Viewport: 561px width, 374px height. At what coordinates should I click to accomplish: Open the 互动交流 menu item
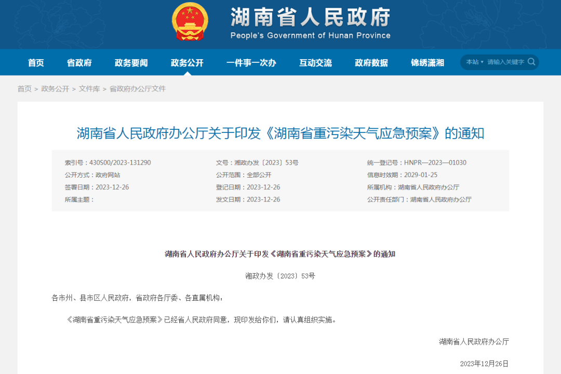coord(316,63)
